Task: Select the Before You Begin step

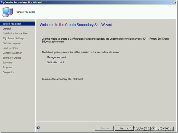Action: click(x=18, y=24)
